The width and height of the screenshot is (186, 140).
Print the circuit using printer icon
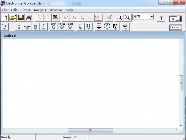[x=29, y=18]
